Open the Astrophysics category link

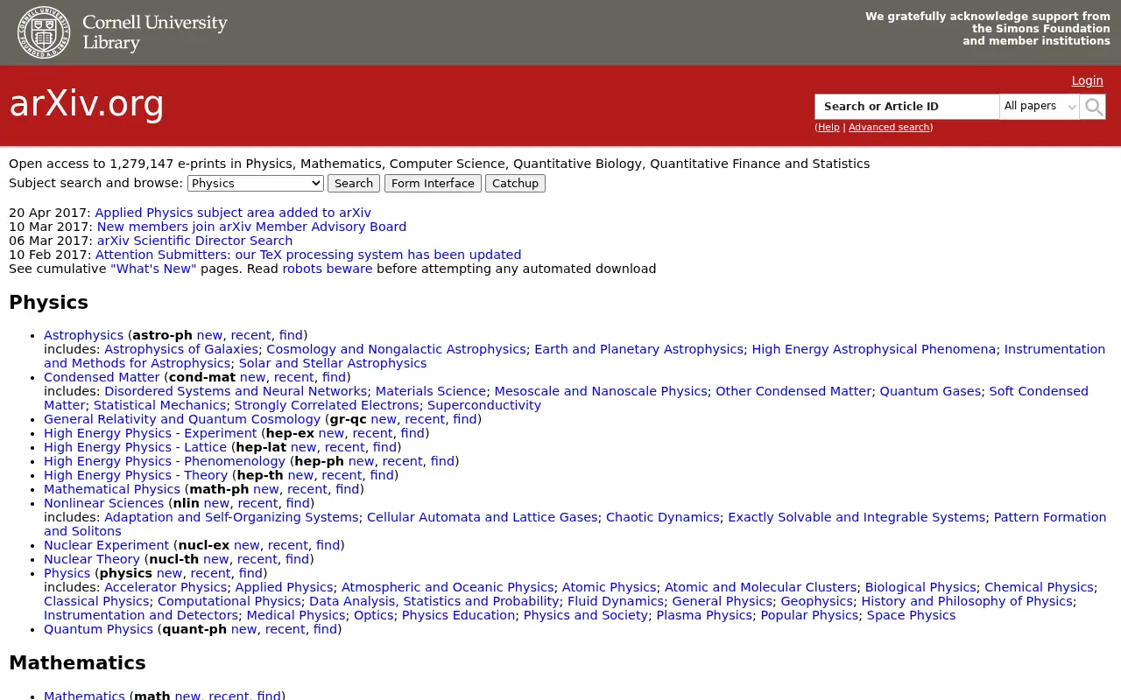[x=83, y=335]
